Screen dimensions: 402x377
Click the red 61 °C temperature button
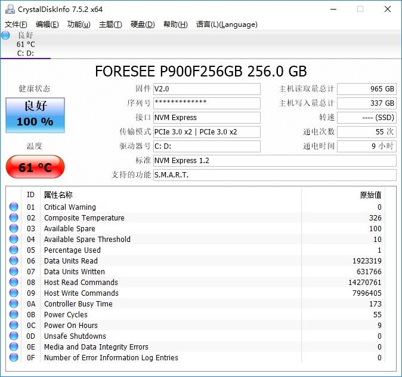tap(35, 167)
